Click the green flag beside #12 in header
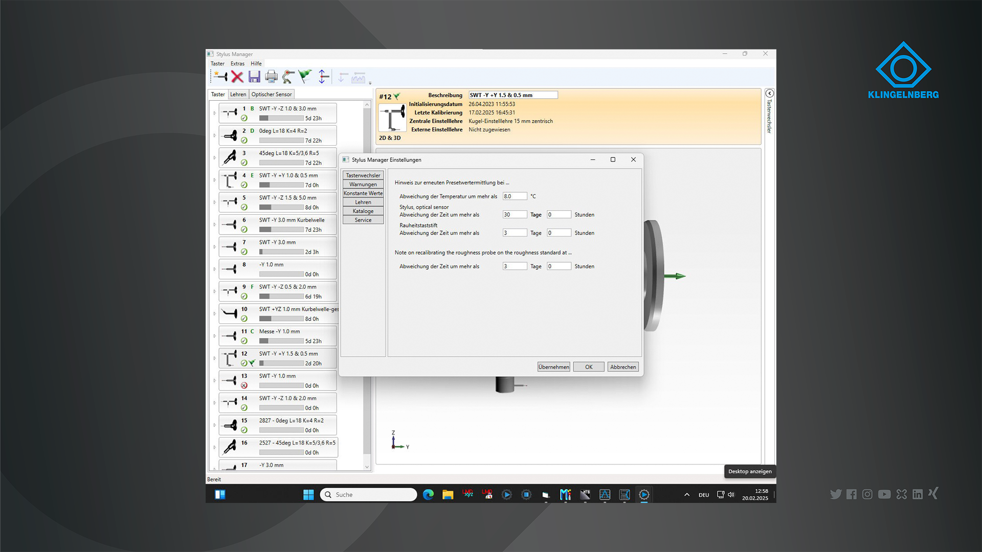 (397, 97)
